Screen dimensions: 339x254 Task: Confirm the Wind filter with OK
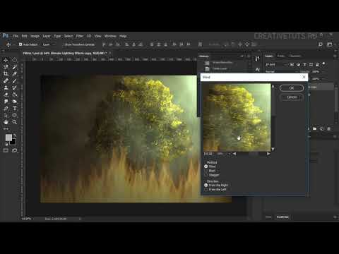292,88
